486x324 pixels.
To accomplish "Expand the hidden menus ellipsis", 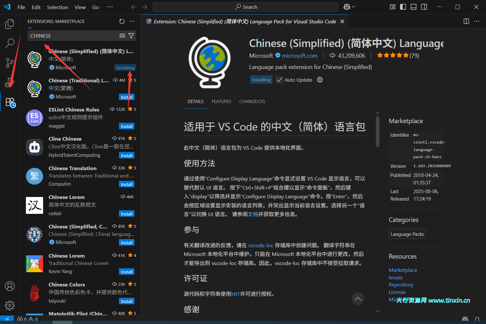I will (x=110, y=7).
